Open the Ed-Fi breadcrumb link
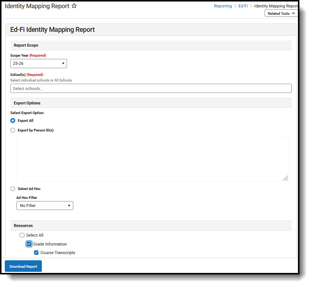Screen dimensions: 312x287 [x=243, y=6]
